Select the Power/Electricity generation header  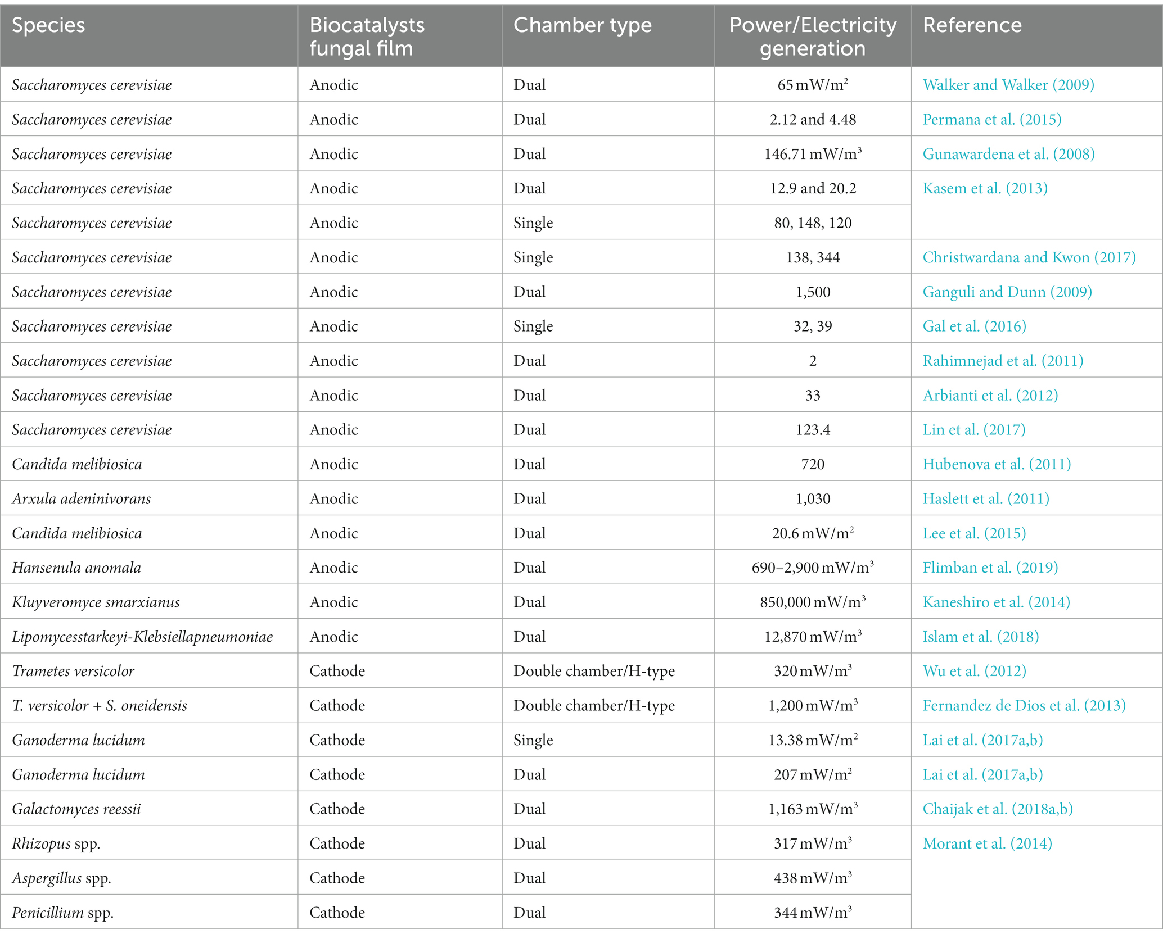pyautogui.click(x=813, y=37)
